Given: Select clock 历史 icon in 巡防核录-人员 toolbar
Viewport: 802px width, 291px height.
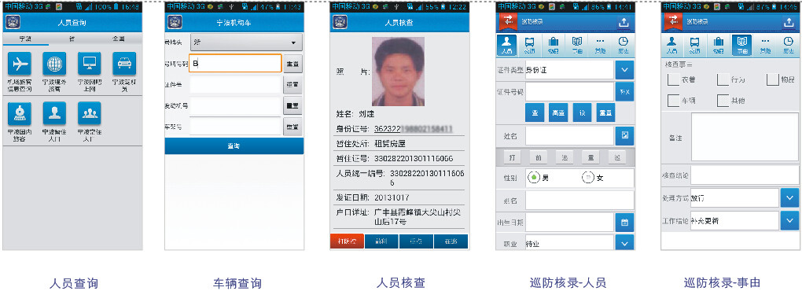Looking at the screenshot, I should click(x=623, y=46).
